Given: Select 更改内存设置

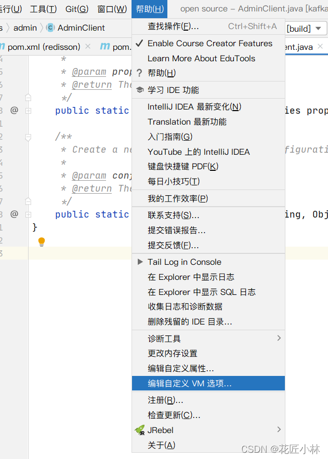Looking at the screenshot, I should (x=208, y=353).
